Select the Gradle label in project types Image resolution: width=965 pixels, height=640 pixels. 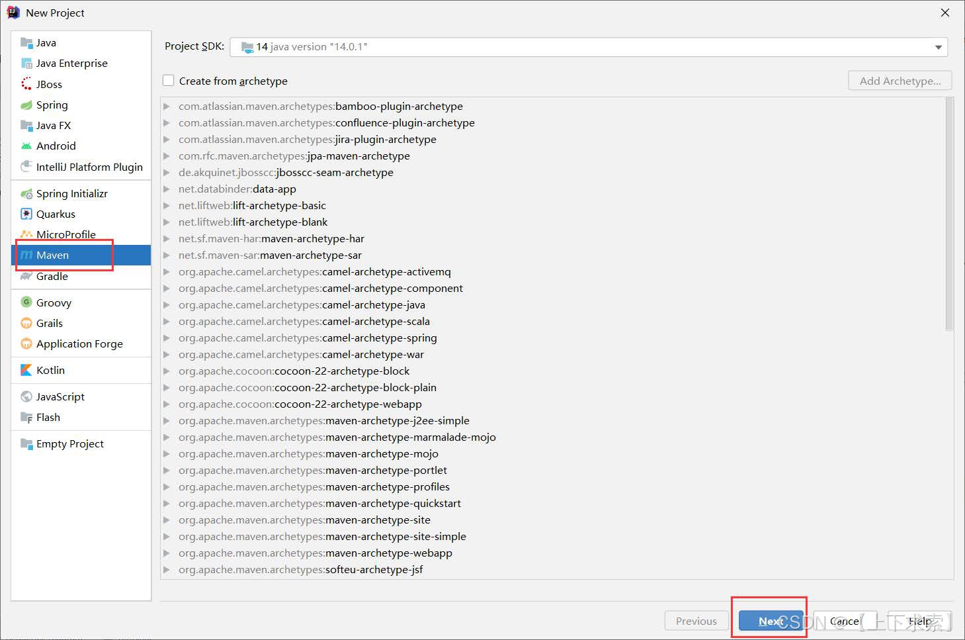(52, 277)
